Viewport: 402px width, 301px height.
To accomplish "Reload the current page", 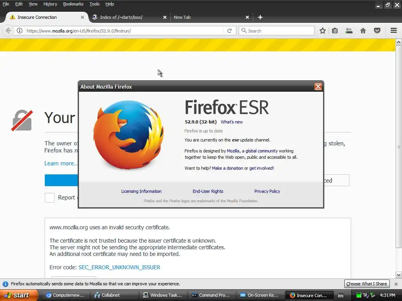I will 229,31.
